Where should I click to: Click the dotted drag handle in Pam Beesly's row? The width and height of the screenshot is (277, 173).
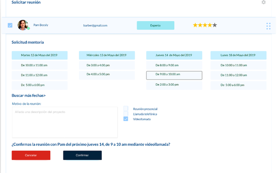268,26
